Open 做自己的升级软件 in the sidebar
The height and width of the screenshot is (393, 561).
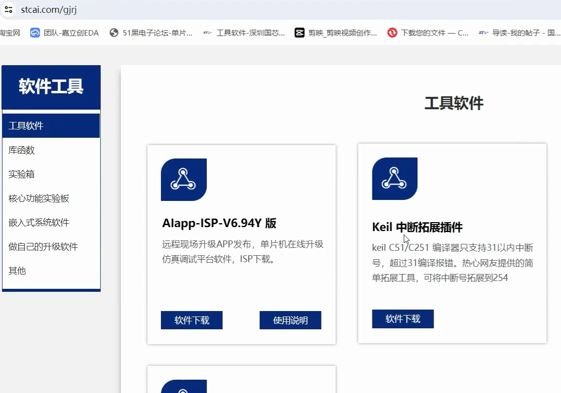point(51,246)
